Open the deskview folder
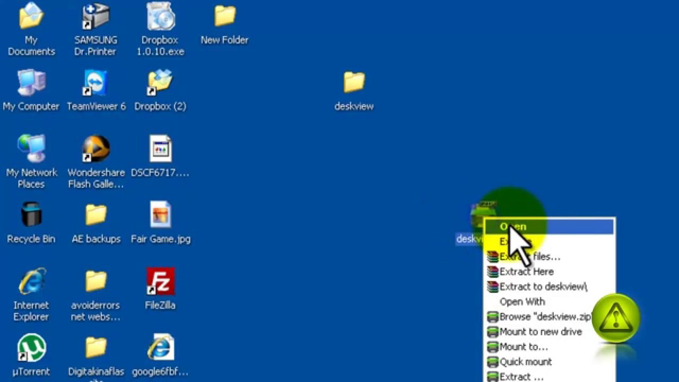This screenshot has width=679, height=382. tap(354, 82)
